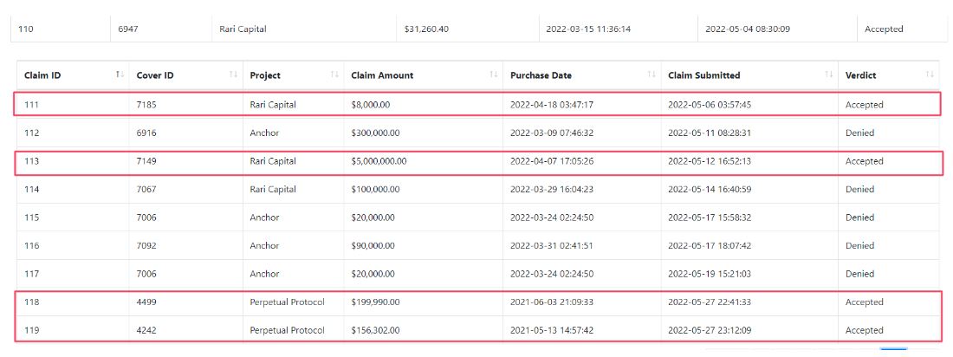The height and width of the screenshot is (357, 953).
Task: Click purchase date 2021-06-03 21:09:33
Action: pos(552,302)
